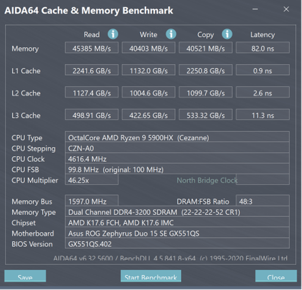Click the L2 Cache Write value
The height and width of the screenshot is (290, 302).
(148, 93)
